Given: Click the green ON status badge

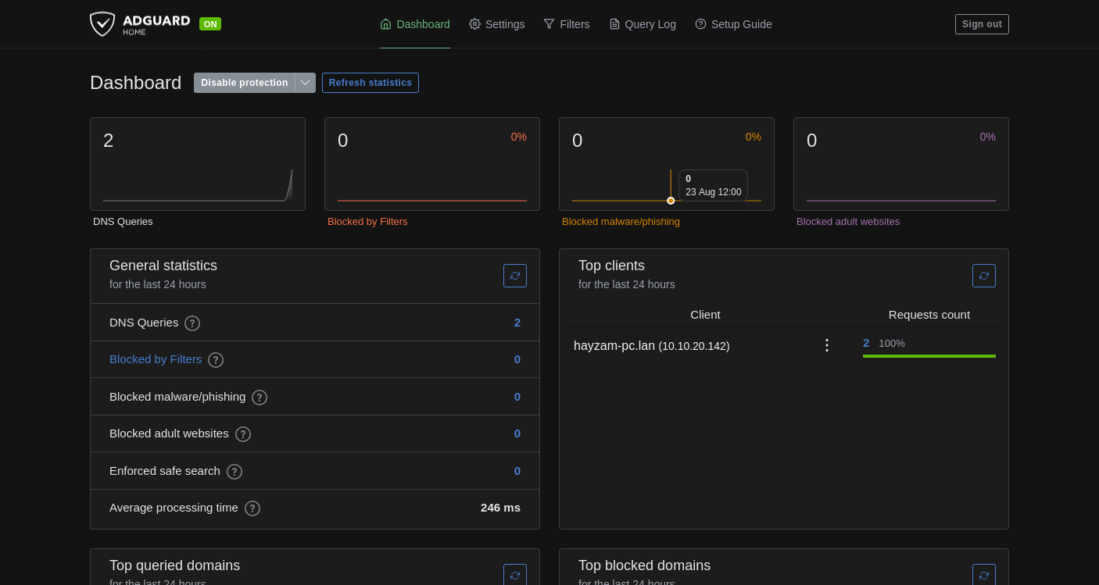Looking at the screenshot, I should (x=210, y=24).
